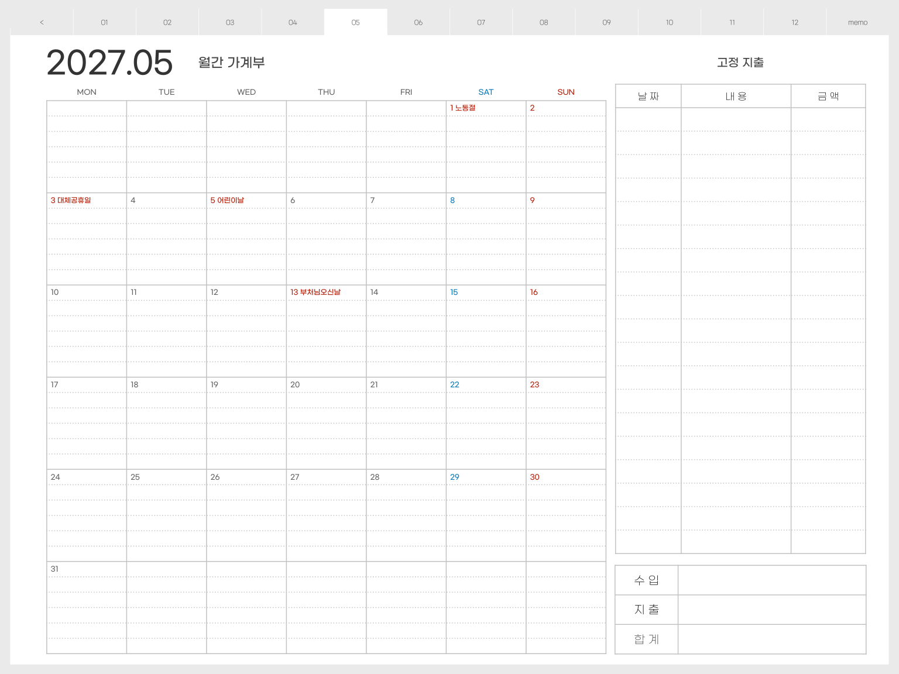
Task: Click Saturday date 29
Action: (x=486, y=515)
